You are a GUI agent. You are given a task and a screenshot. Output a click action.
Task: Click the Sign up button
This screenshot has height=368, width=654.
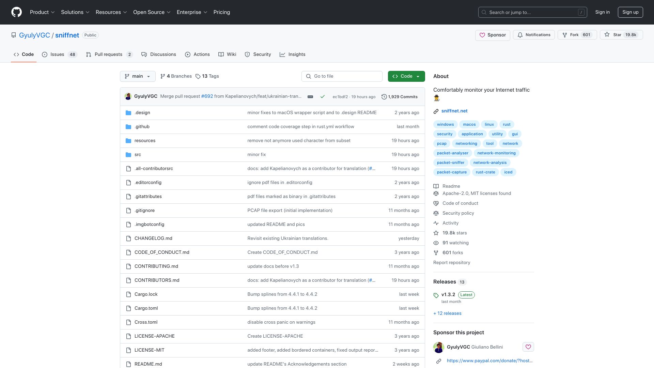(x=630, y=12)
